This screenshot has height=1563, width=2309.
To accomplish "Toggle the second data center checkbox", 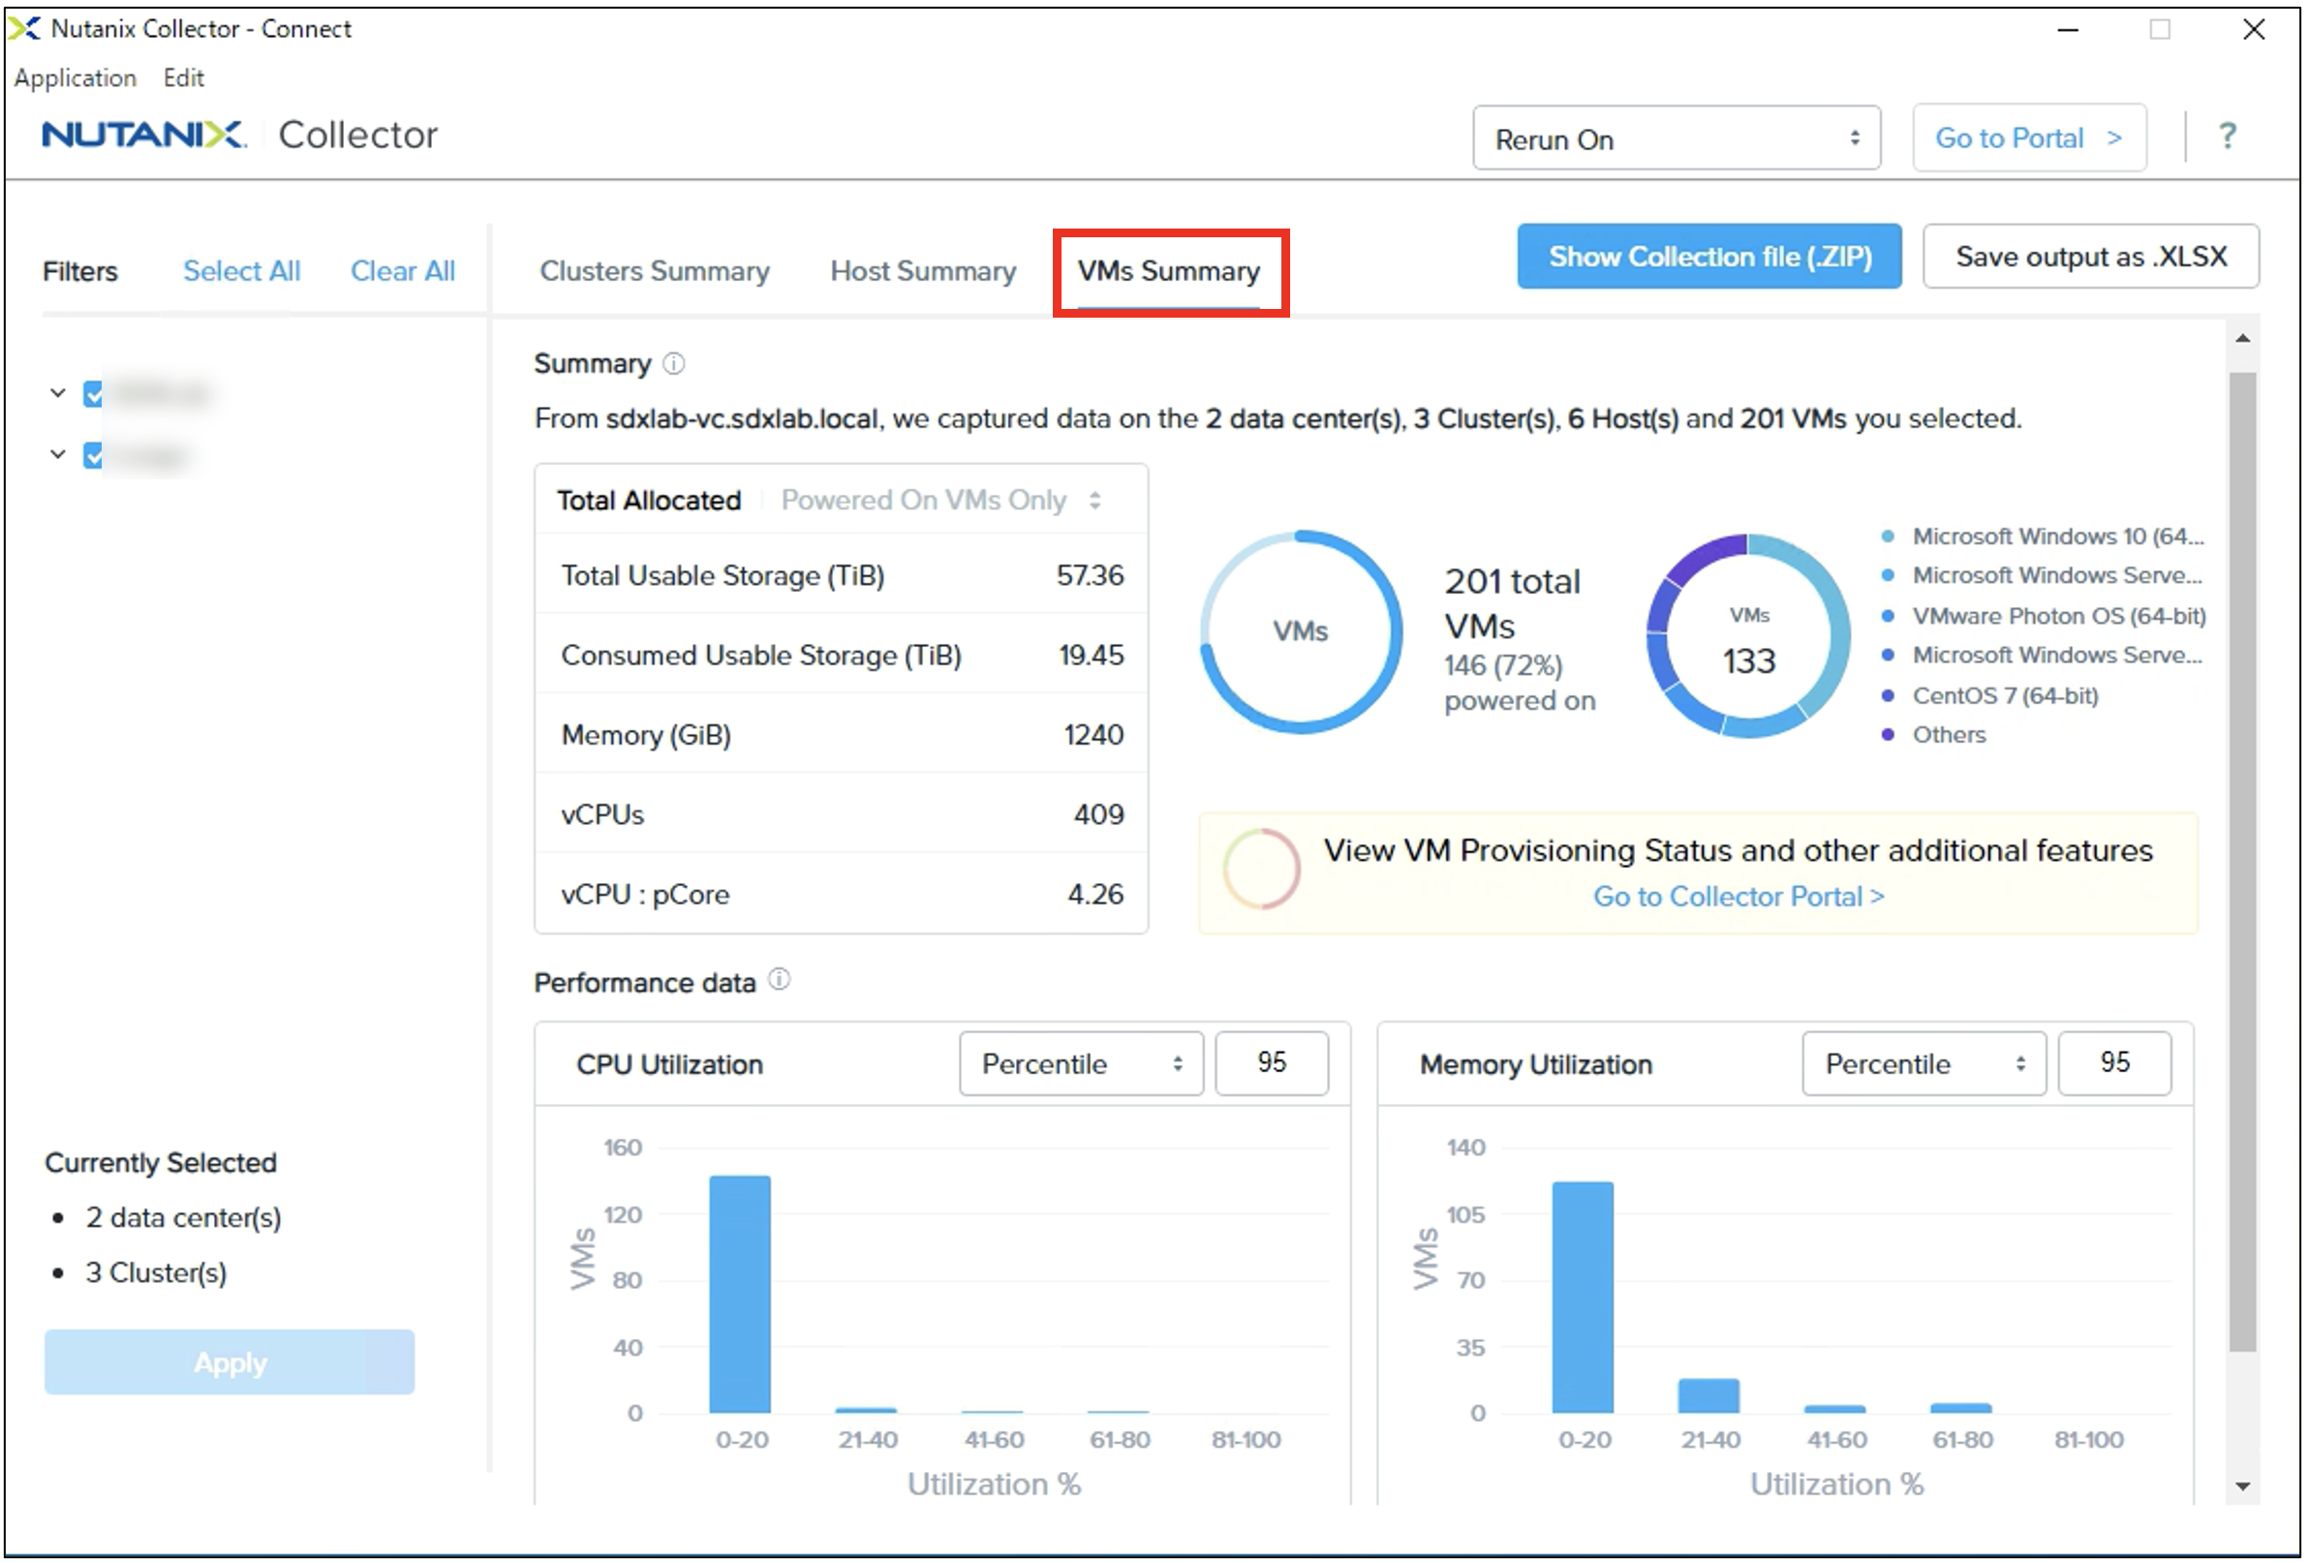I will click(93, 456).
